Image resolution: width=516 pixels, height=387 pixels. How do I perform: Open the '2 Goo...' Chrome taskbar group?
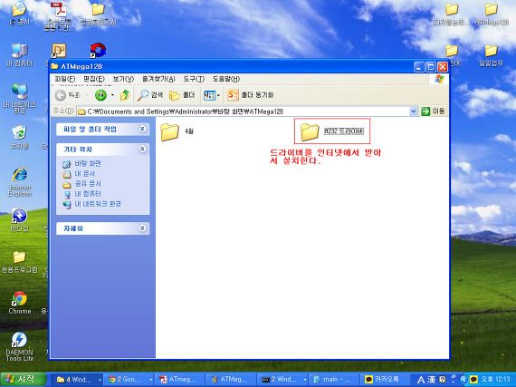[130, 380]
